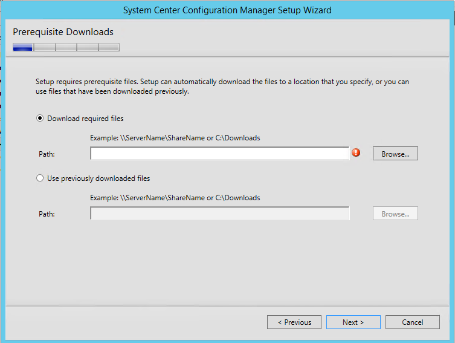The width and height of the screenshot is (455, 343).
Task: Click the disabled Path field for previously downloaded files
Action: pyautogui.click(x=220, y=214)
